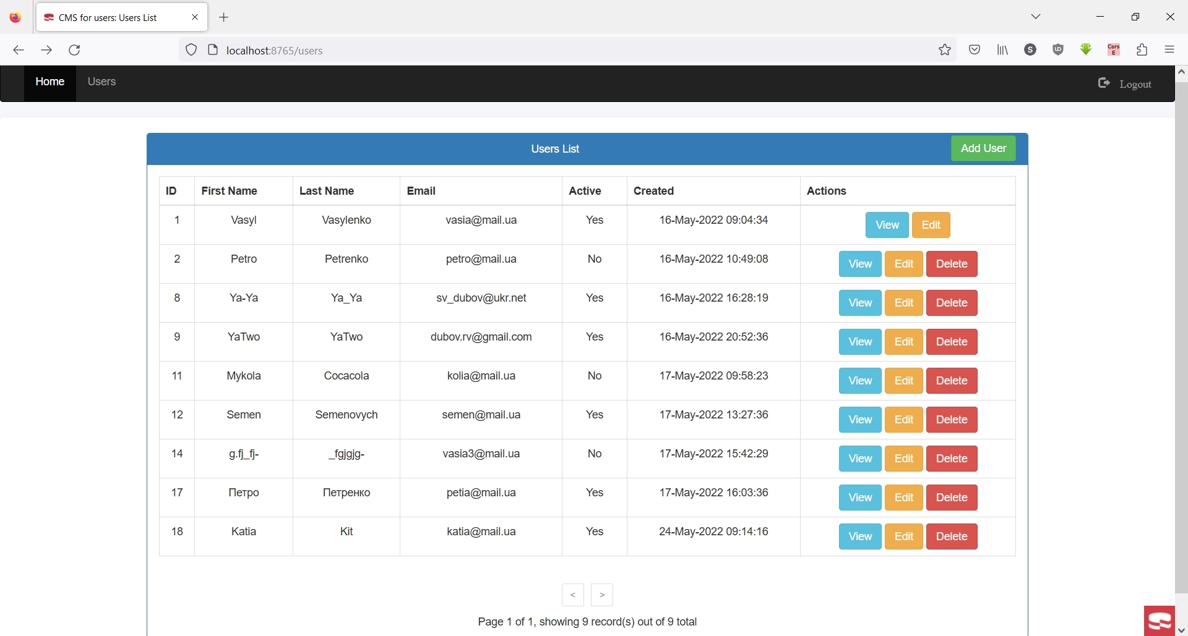Open the Firefox library bookmarks icon
Viewport: 1188px width, 636px height.
click(1002, 50)
